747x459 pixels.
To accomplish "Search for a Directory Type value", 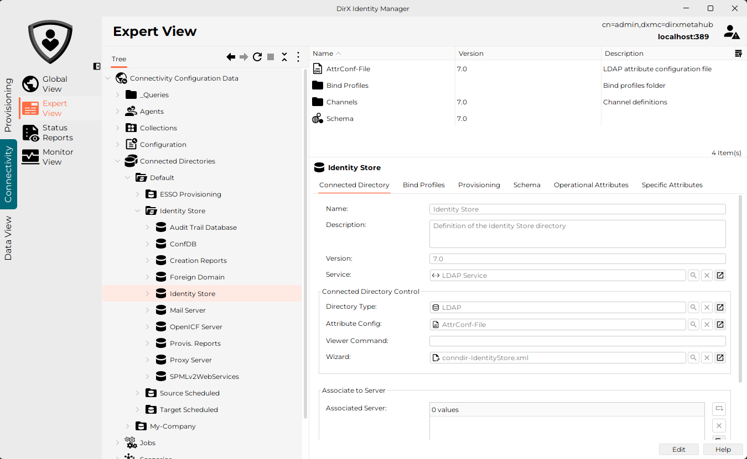I will coord(693,308).
